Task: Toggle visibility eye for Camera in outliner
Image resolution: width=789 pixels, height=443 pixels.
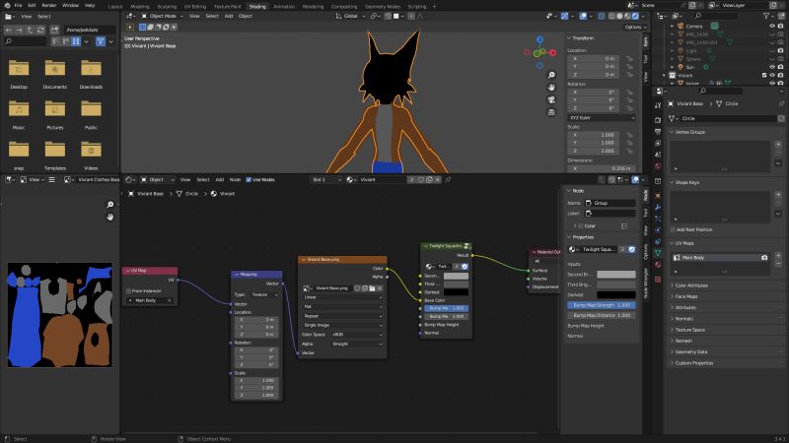Action: click(772, 27)
